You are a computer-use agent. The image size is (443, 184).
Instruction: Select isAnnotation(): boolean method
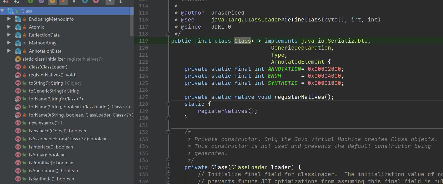(x=53, y=170)
